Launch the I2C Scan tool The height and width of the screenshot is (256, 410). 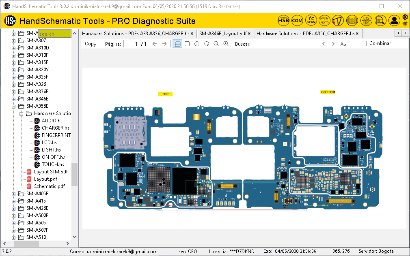pos(311,20)
